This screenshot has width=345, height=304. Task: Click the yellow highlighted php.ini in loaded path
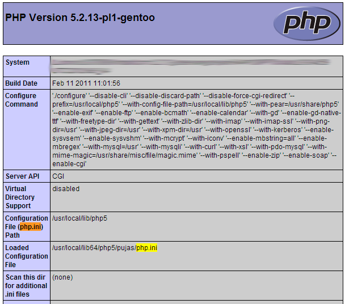tap(147, 248)
